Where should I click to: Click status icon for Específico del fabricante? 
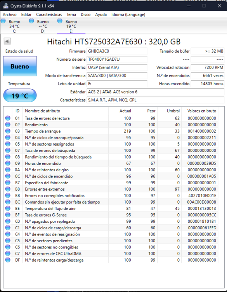[x=8, y=183]
